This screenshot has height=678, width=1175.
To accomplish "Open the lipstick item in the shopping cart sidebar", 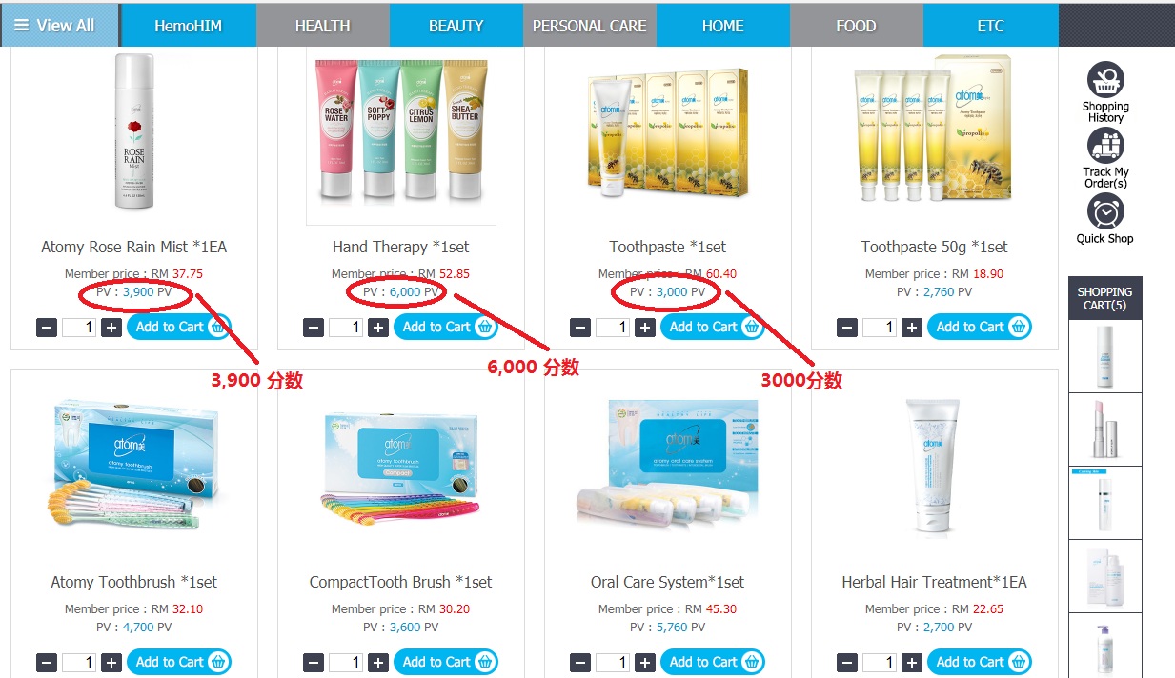I will (x=1105, y=429).
